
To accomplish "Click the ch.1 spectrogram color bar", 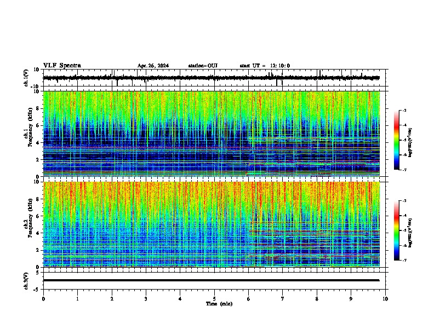I will tap(397, 140).
